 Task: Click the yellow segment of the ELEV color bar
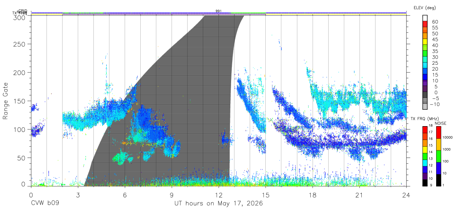(425, 42)
